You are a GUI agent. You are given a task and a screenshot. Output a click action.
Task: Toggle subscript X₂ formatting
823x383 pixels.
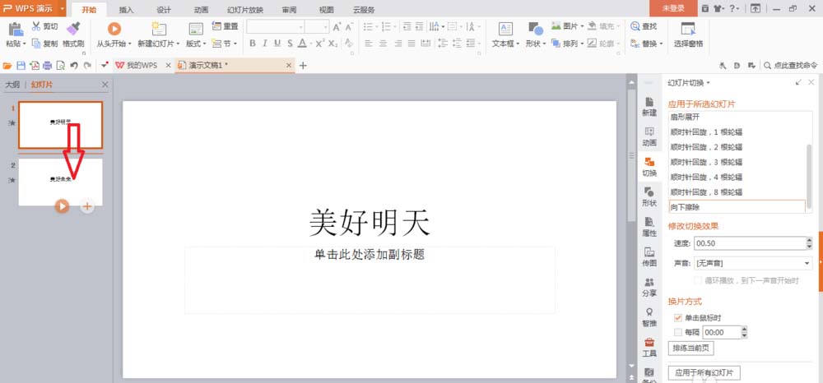coord(333,44)
